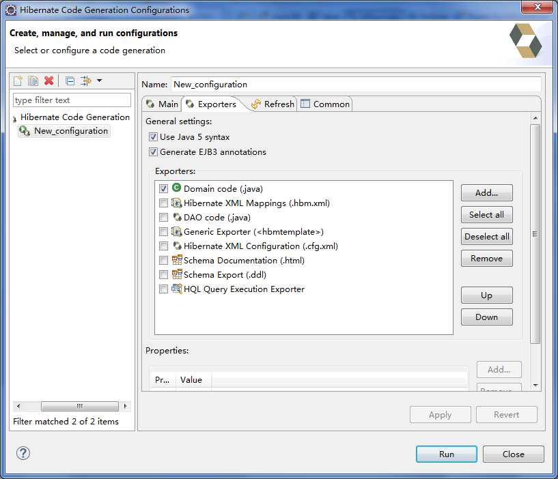Click the Schema Documentation row icon
558x479 pixels.
pyautogui.click(x=177, y=260)
